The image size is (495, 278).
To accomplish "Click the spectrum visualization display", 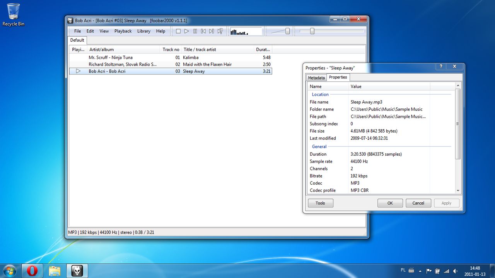I will click(246, 32).
